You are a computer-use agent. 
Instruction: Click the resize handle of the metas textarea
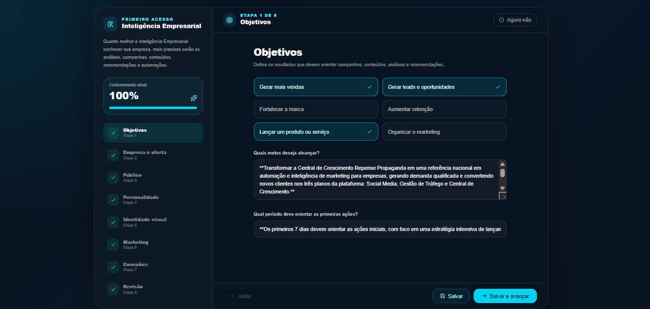point(502,196)
